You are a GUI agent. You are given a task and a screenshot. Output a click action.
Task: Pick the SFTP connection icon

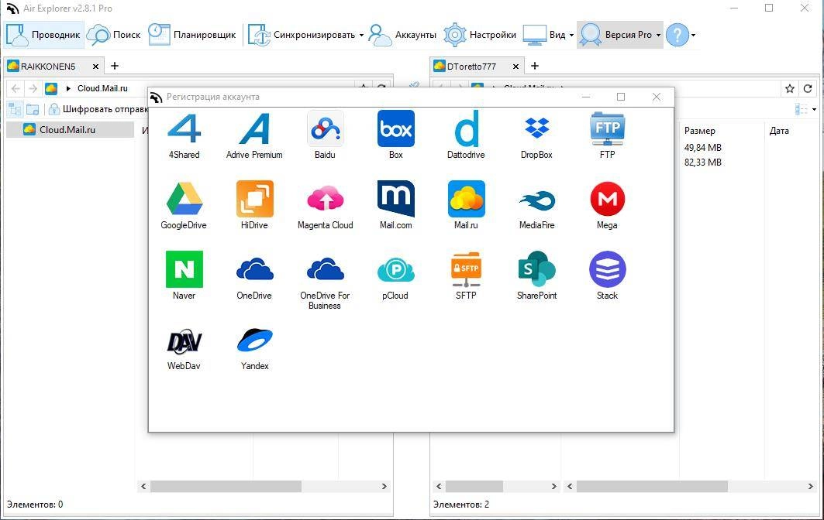coord(466,275)
